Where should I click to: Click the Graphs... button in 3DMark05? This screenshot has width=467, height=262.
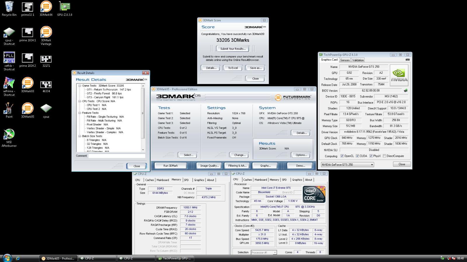tap(265, 166)
